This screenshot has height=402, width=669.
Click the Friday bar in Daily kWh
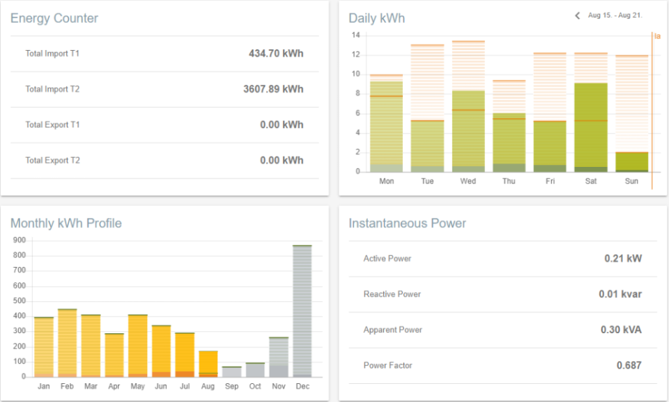tap(550, 147)
